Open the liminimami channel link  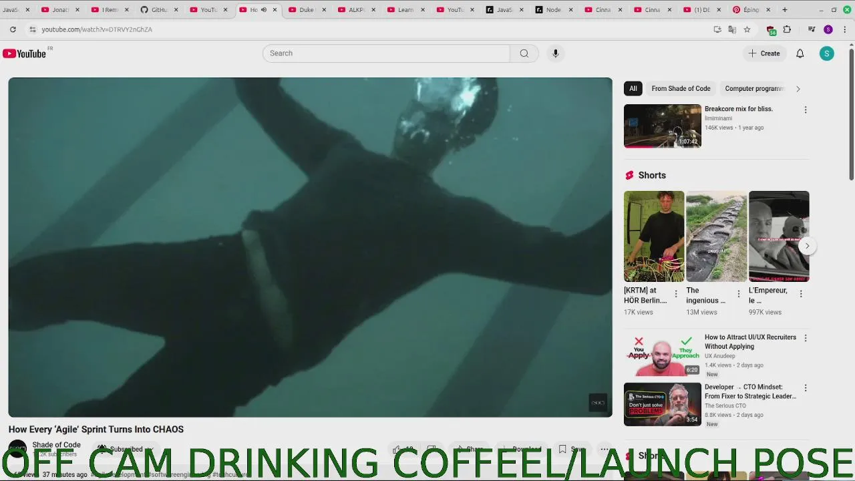point(718,118)
